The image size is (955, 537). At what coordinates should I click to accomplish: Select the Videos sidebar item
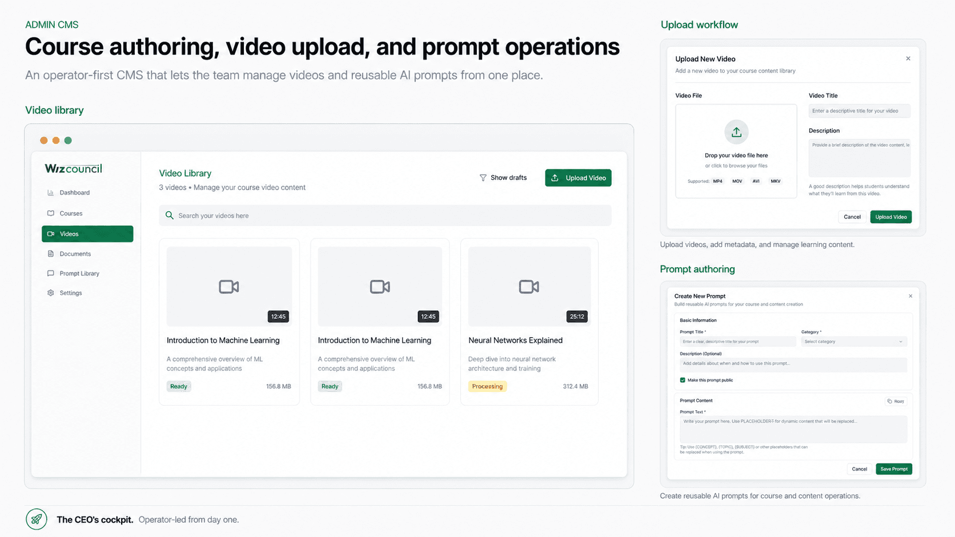pos(87,234)
